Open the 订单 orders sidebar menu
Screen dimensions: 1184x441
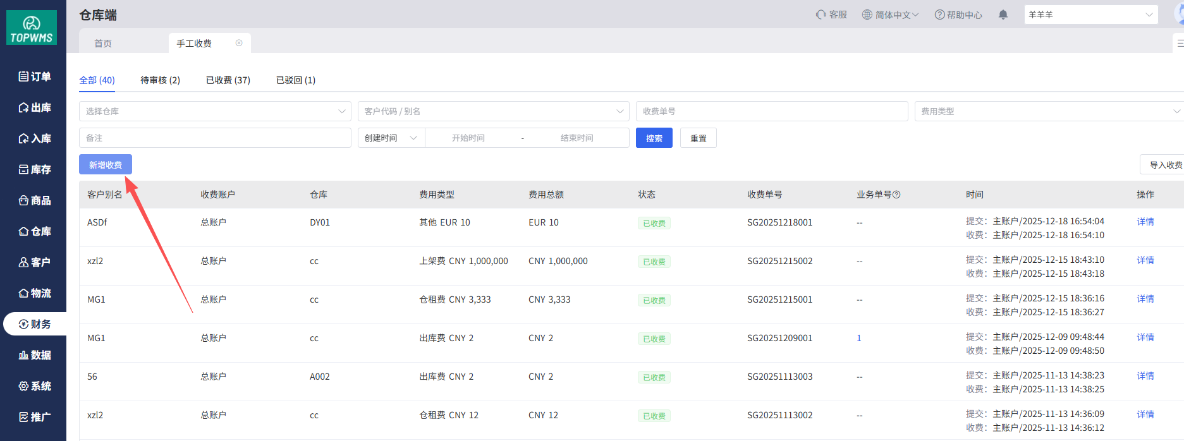(34, 76)
